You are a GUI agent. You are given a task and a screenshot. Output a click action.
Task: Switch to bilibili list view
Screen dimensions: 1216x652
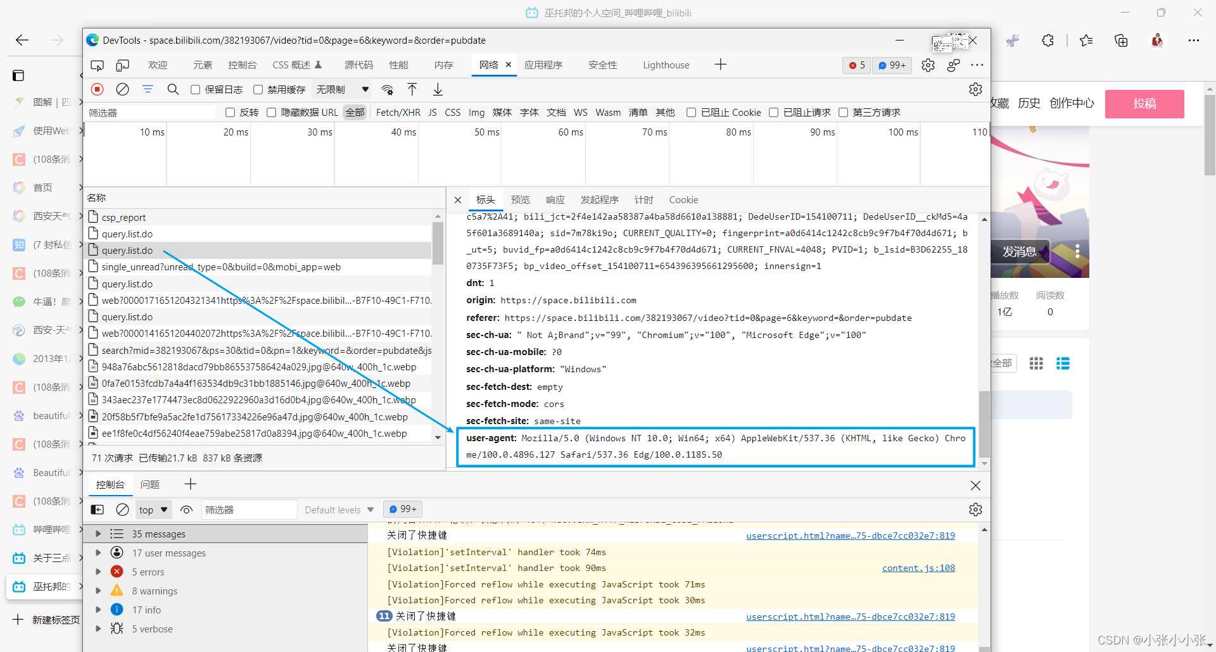(x=1063, y=363)
